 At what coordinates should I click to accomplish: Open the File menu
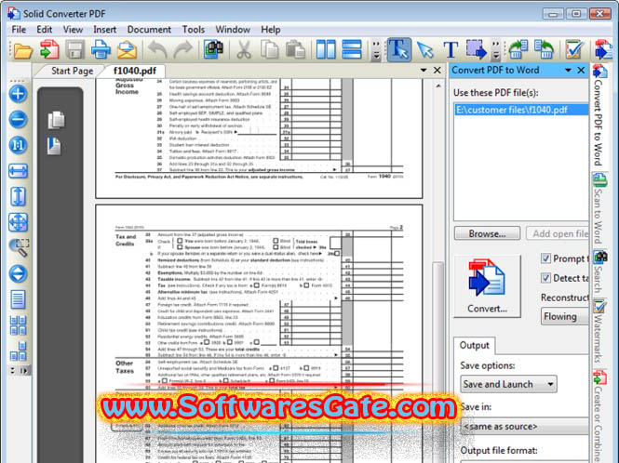pos(19,30)
